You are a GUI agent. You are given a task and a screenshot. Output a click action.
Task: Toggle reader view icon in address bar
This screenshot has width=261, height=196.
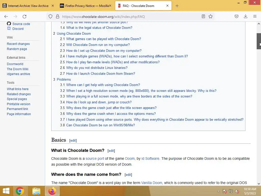coord(203,16)
